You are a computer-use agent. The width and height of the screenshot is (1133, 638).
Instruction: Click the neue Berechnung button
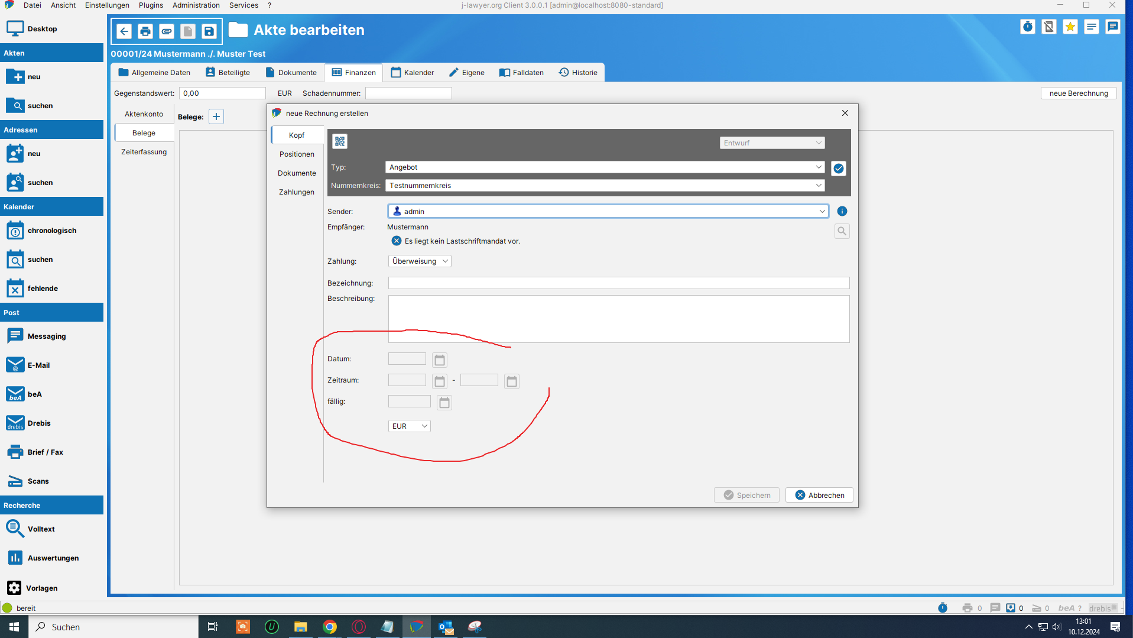(x=1079, y=93)
